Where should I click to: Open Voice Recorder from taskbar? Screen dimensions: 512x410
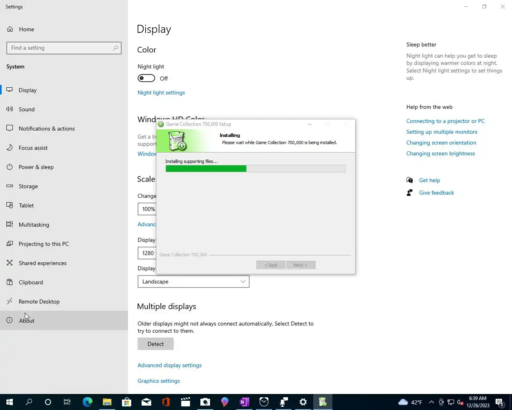click(284, 402)
